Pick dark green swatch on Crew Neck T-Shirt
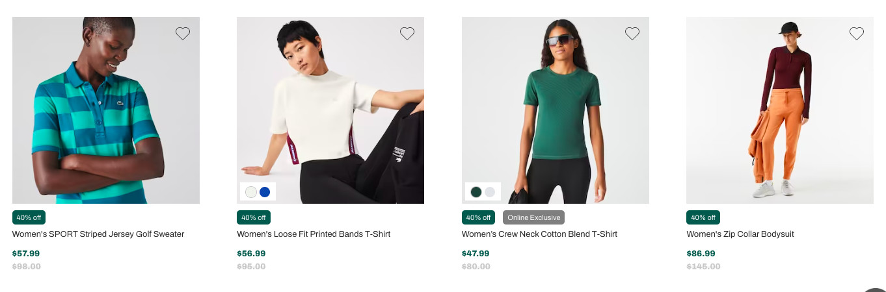The height and width of the screenshot is (292, 886). point(476,192)
